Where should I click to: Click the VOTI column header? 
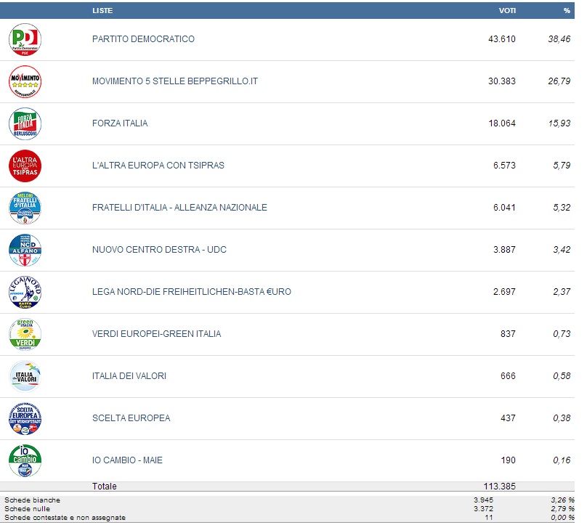point(507,11)
